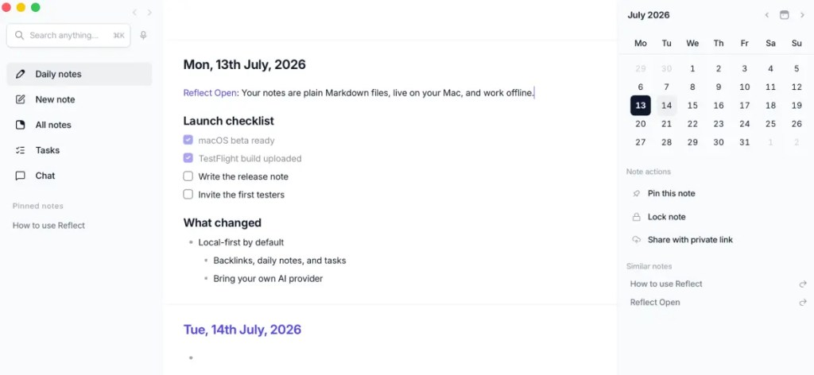This screenshot has width=814, height=375.
Task: Tick the Invite the first testers checkbox
Action: pos(188,195)
